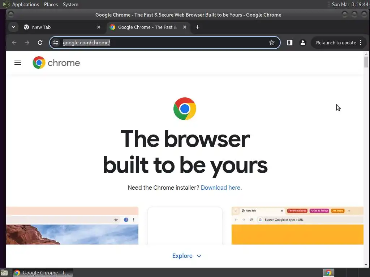370x277 pixels.
Task: Click the browser forward arrow
Action: [27, 43]
